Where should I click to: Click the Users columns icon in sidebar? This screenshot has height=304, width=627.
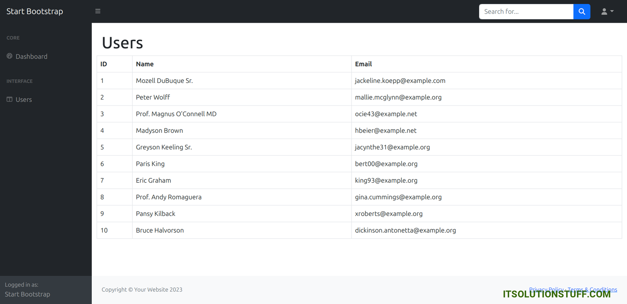9,99
